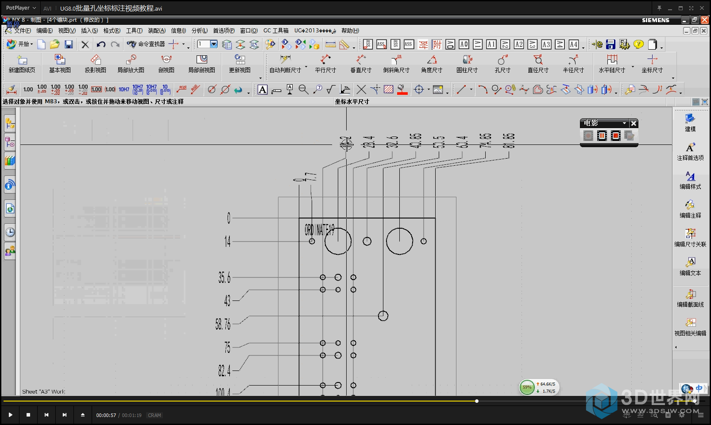Select the 基本视图 (Base View) tool
711x425 pixels.
pyautogui.click(x=60, y=64)
